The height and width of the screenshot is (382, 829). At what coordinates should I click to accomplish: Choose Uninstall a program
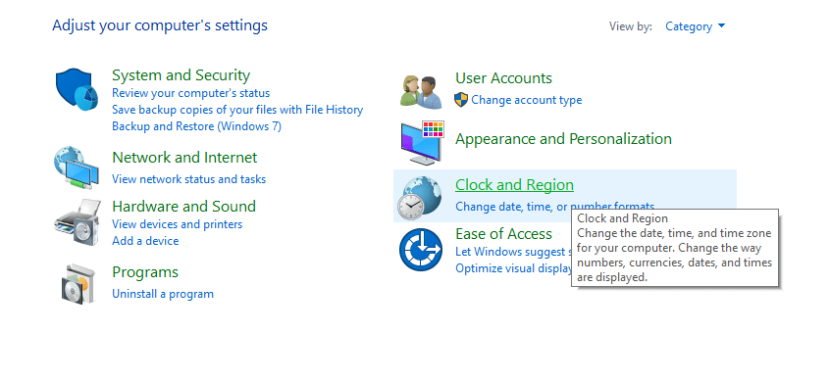[163, 294]
